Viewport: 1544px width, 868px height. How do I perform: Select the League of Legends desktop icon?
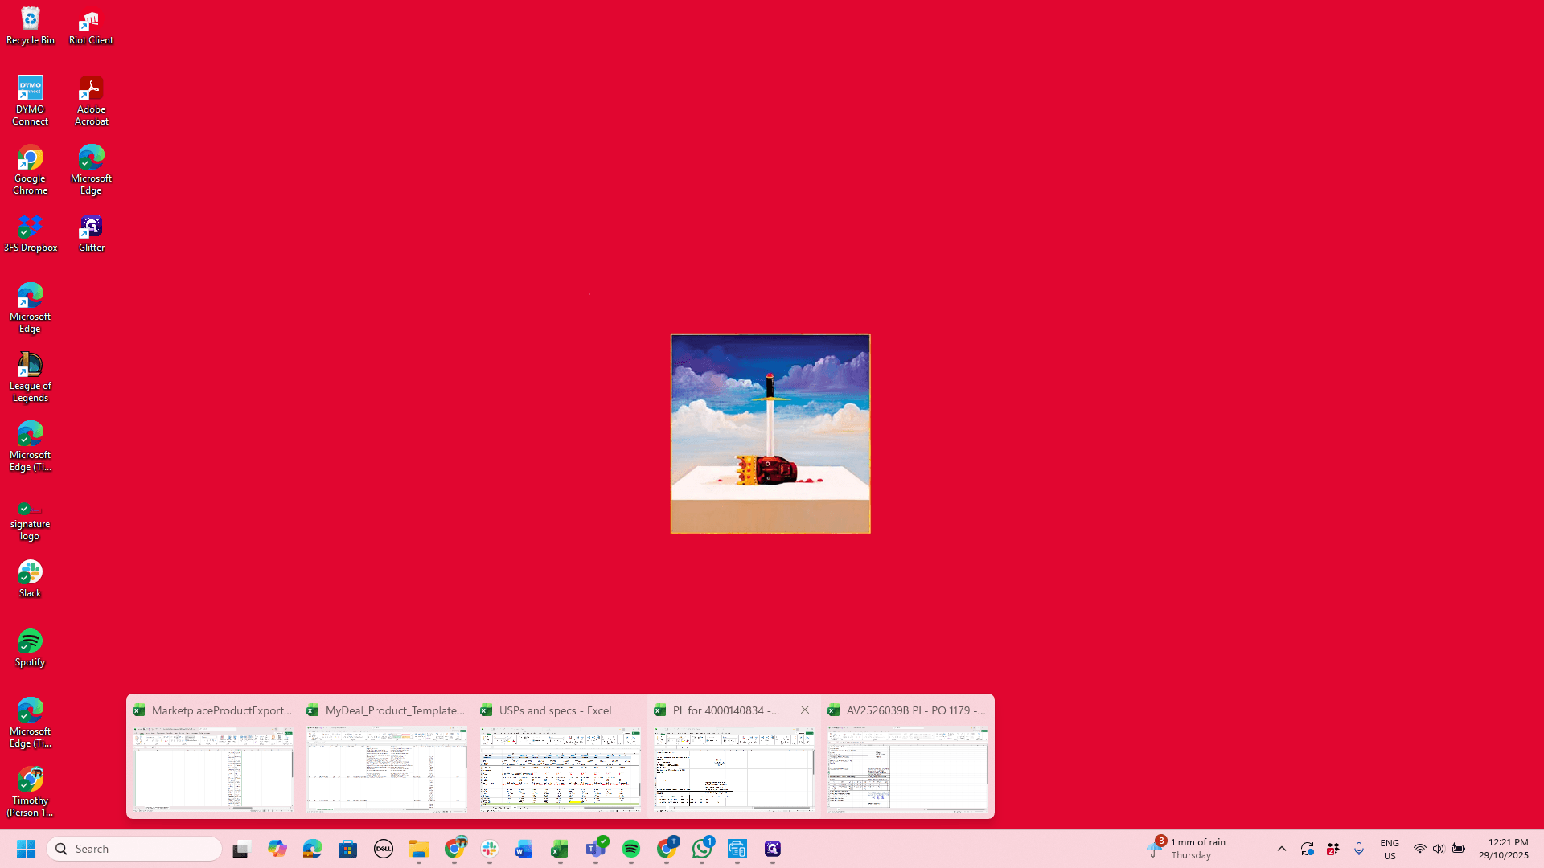pos(31,378)
